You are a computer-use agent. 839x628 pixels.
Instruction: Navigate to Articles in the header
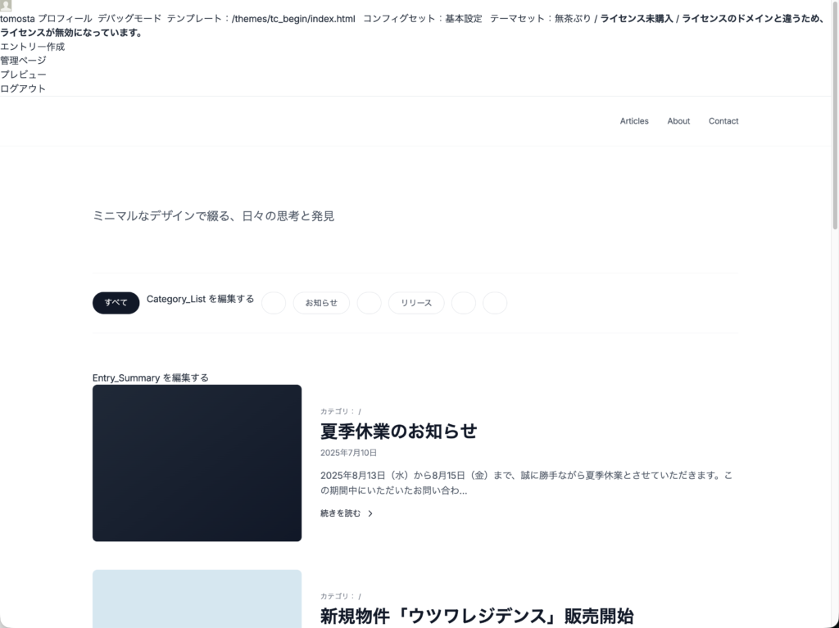point(633,121)
